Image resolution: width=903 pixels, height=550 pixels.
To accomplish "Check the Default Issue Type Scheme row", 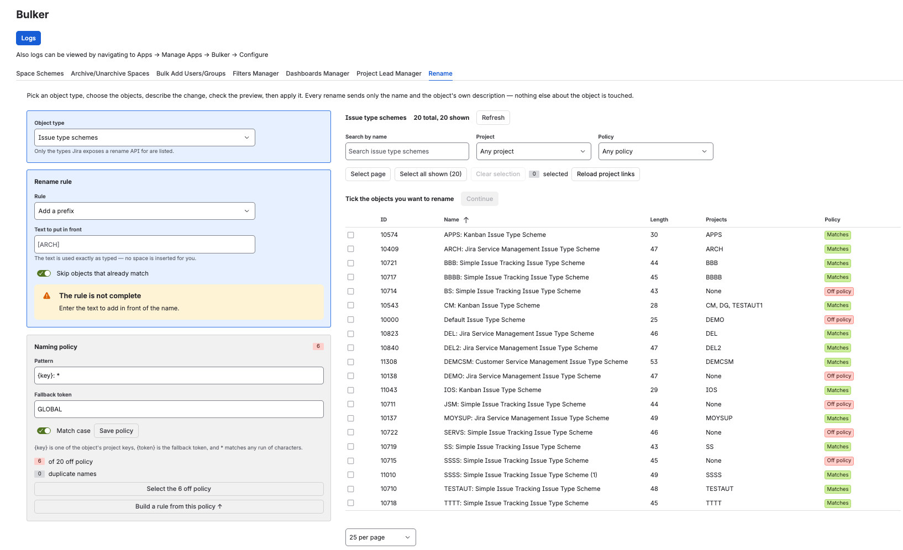I will tap(350, 320).
